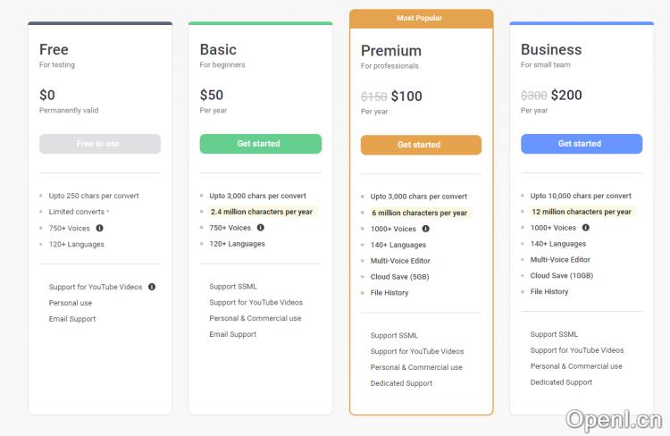Select the Premium plan heading

[391, 51]
